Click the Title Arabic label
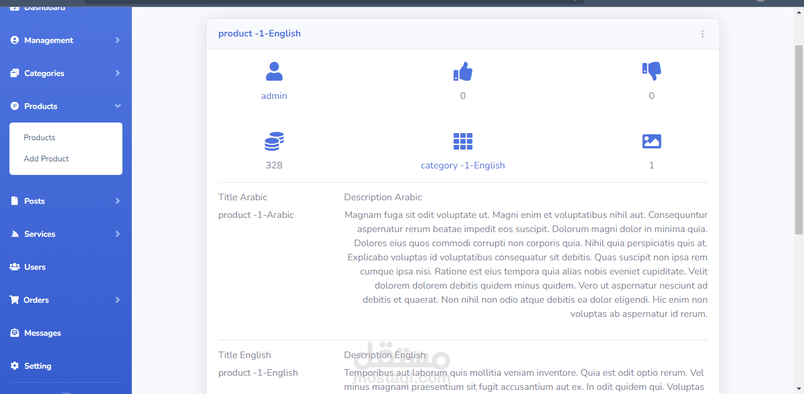 (x=242, y=197)
